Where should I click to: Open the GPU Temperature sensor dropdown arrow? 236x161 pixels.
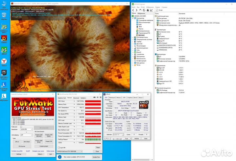74,108
